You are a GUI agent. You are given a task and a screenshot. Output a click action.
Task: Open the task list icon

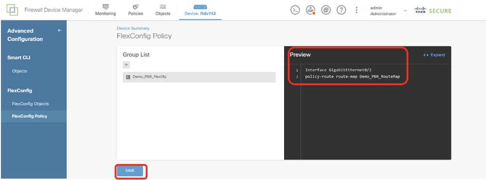tap(326, 10)
